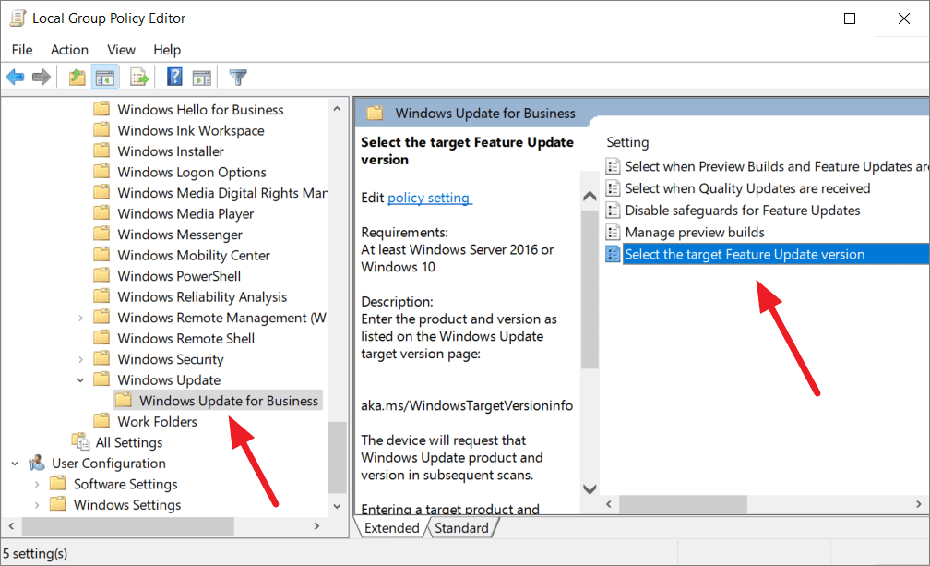930x566 pixels.
Task: Click the Filter funnel toolbar icon
Action: click(x=238, y=78)
